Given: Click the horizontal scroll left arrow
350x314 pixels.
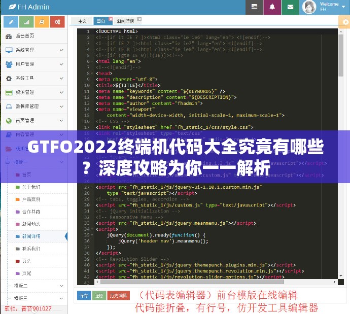Looking at the screenshot, I should (x=97, y=282).
